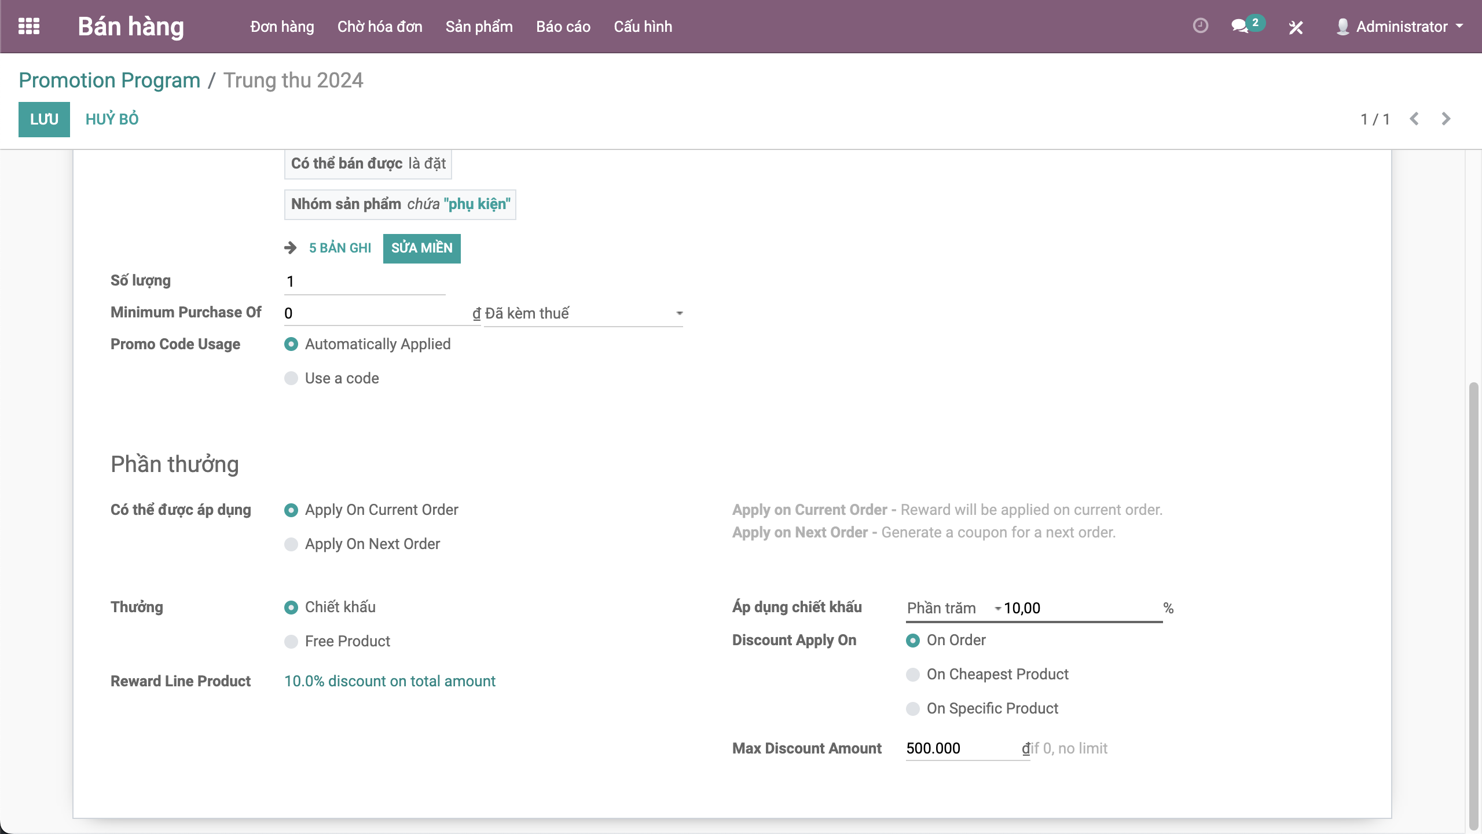The height and width of the screenshot is (834, 1482).
Task: Open the Cấu hình menu
Action: (x=643, y=27)
